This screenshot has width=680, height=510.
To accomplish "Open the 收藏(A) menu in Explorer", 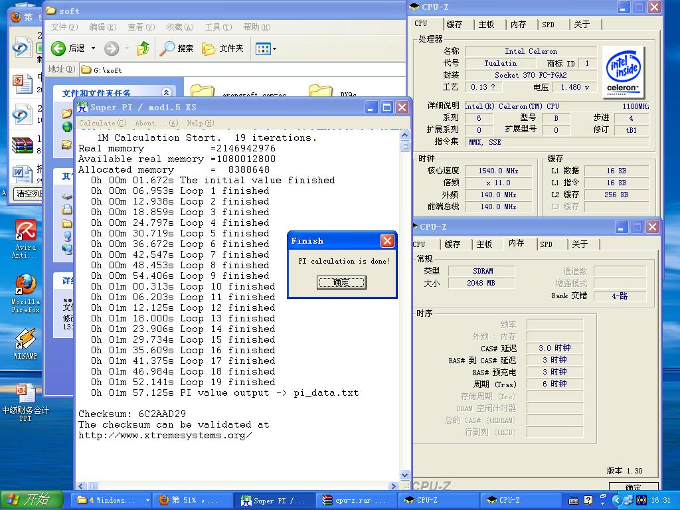I will (x=180, y=27).
